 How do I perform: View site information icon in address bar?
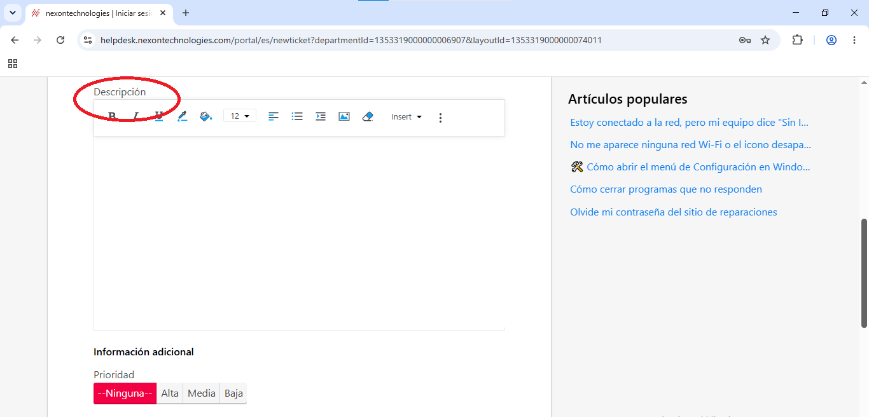coord(88,40)
